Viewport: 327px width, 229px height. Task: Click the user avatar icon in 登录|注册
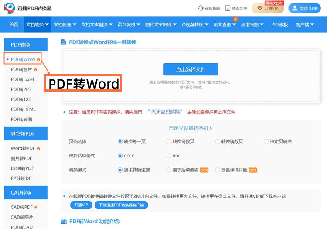point(294,8)
